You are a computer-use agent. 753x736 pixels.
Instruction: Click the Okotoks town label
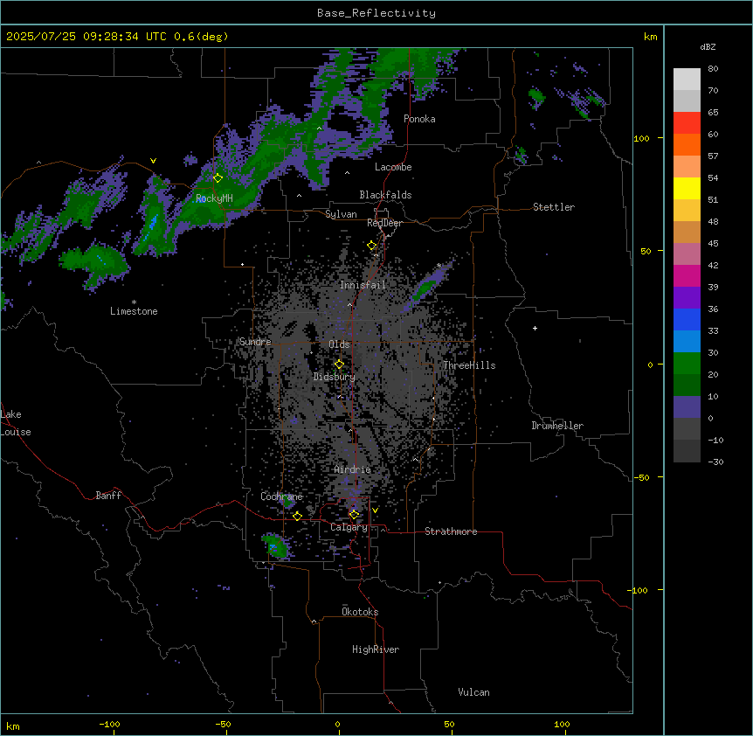point(360,612)
